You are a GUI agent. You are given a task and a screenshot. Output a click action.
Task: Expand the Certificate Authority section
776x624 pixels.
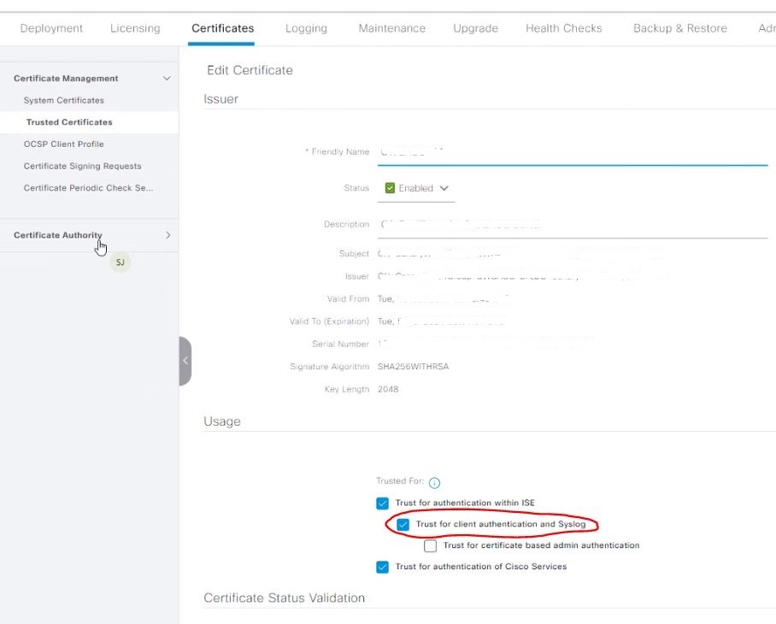[x=168, y=235]
